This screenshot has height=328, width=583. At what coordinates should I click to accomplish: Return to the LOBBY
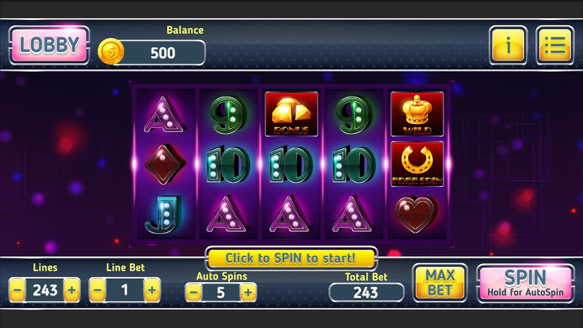pos(49,45)
